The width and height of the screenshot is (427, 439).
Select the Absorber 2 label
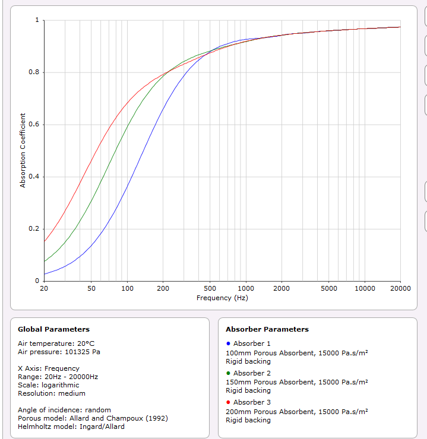click(x=252, y=373)
